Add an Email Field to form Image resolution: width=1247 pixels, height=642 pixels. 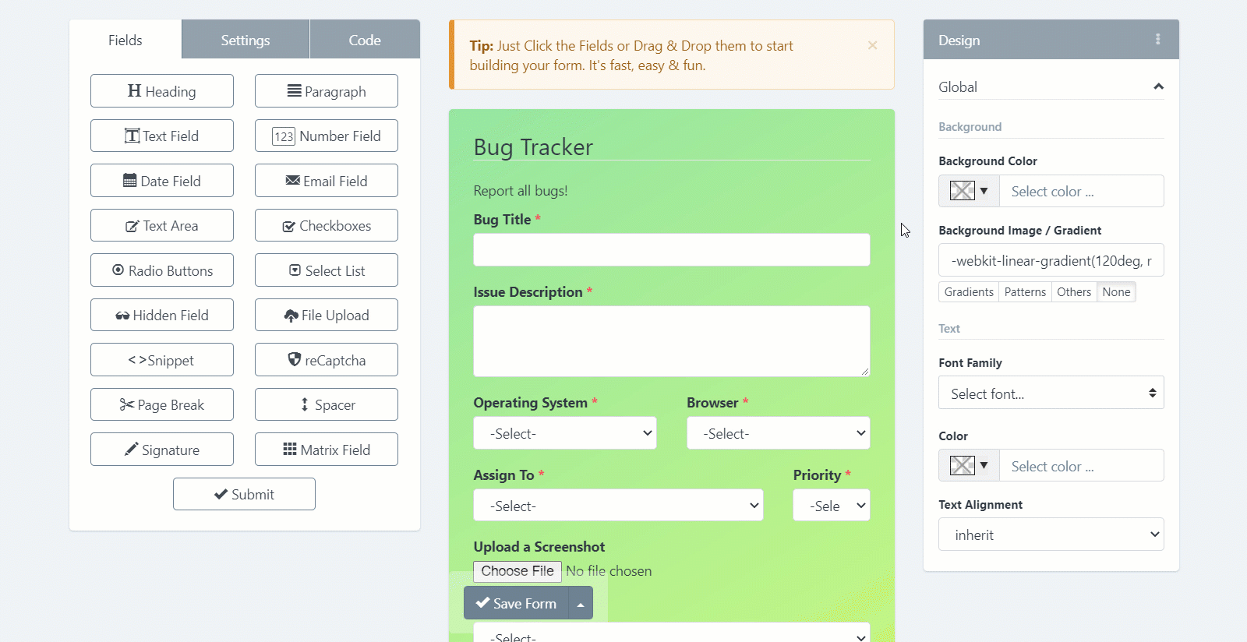tap(326, 181)
